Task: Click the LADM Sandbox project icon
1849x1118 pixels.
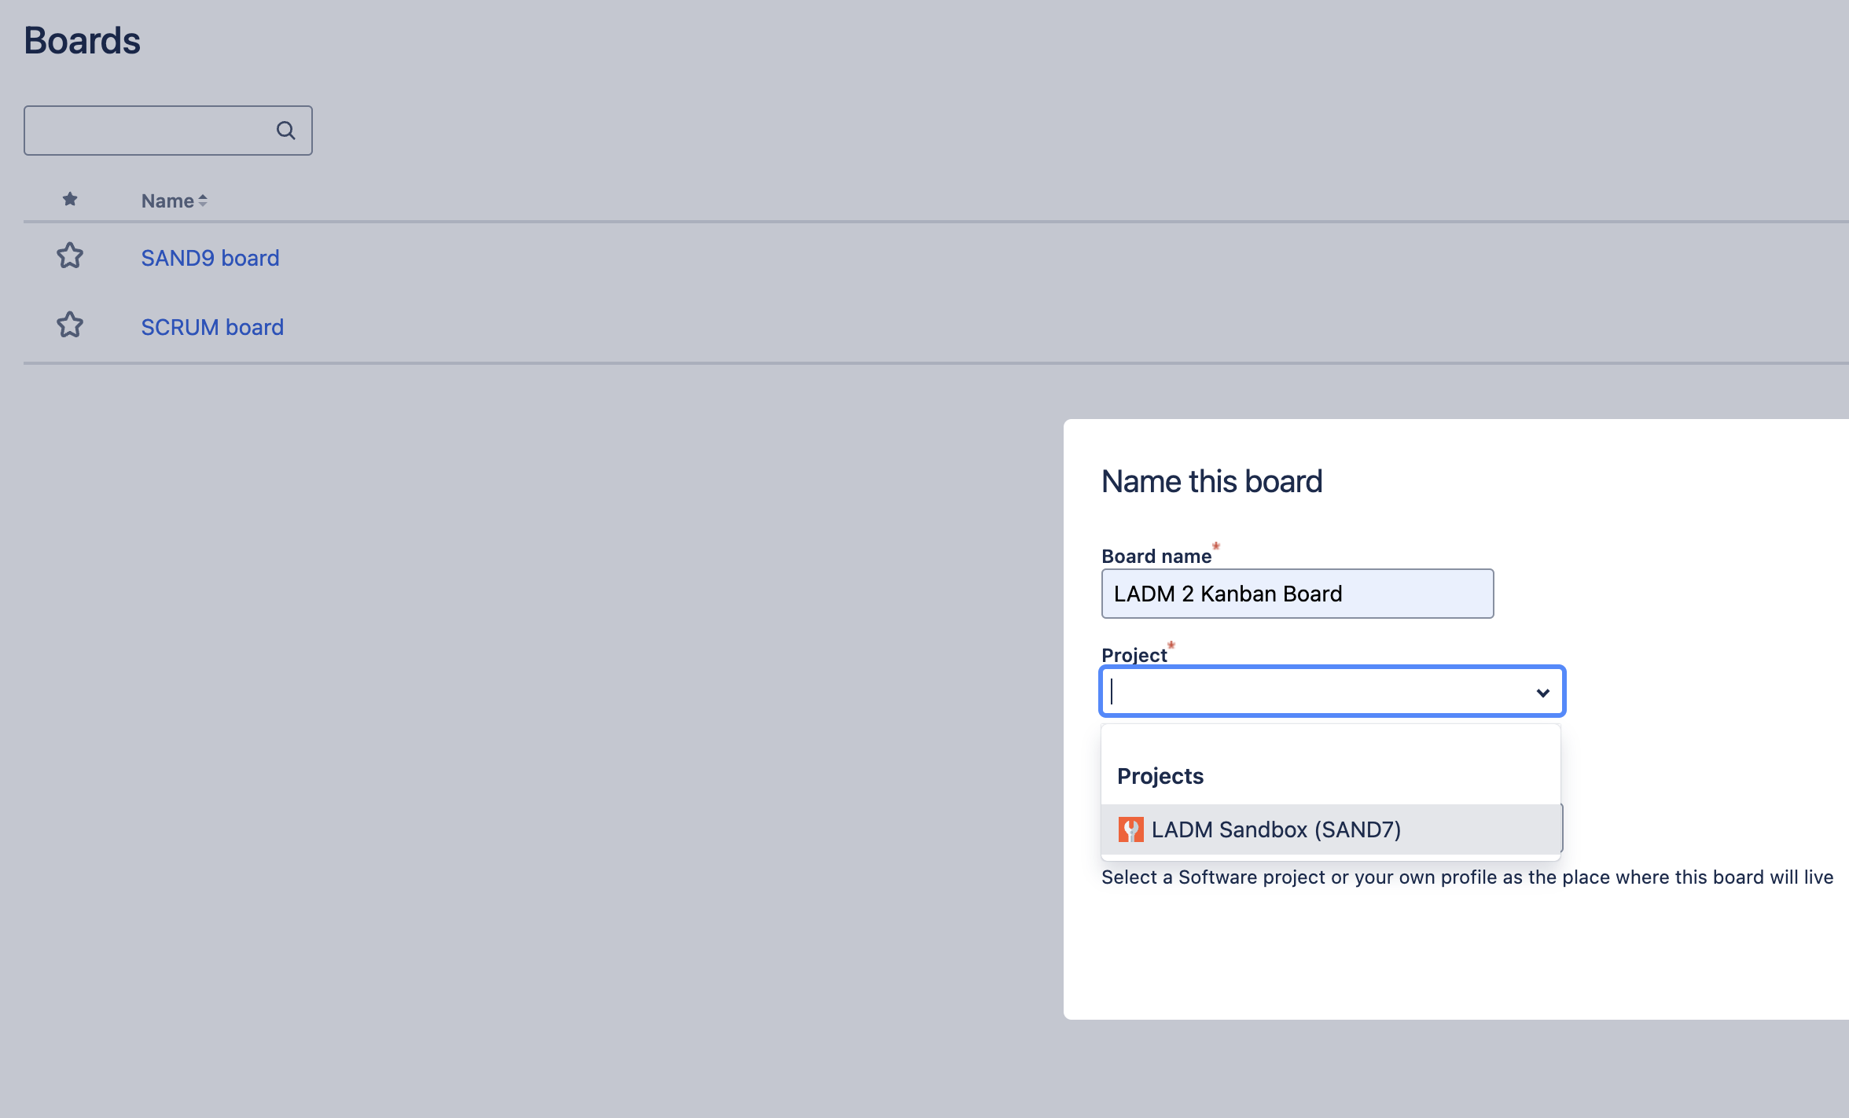Action: [x=1131, y=829]
